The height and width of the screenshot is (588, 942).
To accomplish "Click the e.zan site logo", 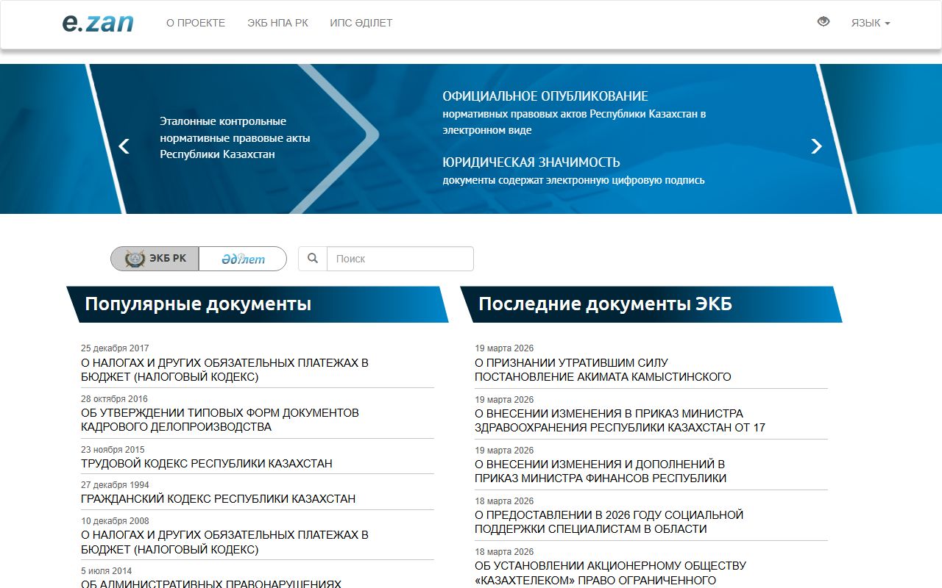I will tap(99, 23).
